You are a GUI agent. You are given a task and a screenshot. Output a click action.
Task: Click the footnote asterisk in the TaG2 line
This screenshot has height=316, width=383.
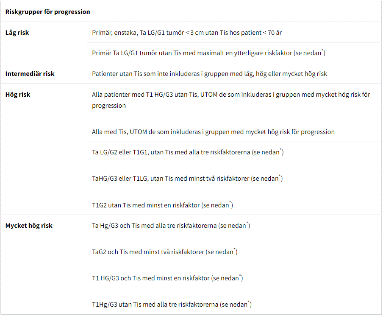(x=235, y=250)
